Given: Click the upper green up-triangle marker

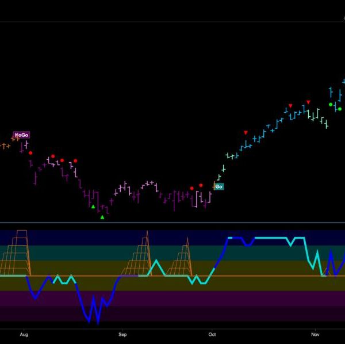Looking at the screenshot, I should coord(93,207).
